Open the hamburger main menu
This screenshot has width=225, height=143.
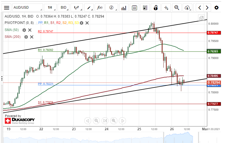click(x=6, y=8)
